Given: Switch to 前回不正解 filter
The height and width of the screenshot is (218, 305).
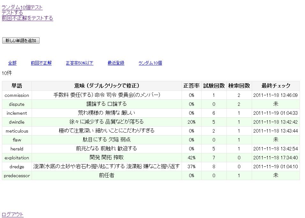Looking at the screenshot, I should 41,63.
